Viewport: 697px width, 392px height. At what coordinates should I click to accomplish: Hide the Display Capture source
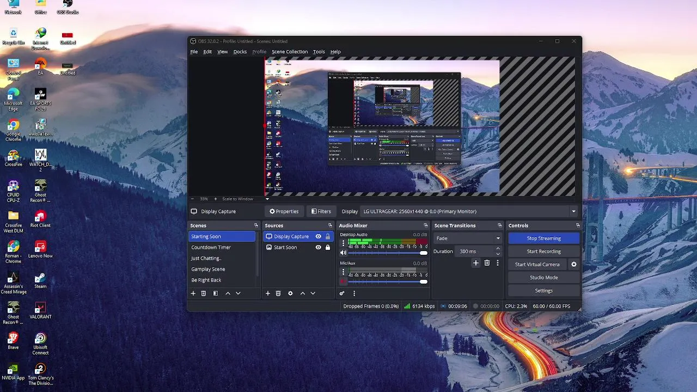(319, 236)
